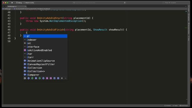Screen dimensions: 192x108
Task: Choose the 'int' keyword completion
Action: (x=45, y=43)
